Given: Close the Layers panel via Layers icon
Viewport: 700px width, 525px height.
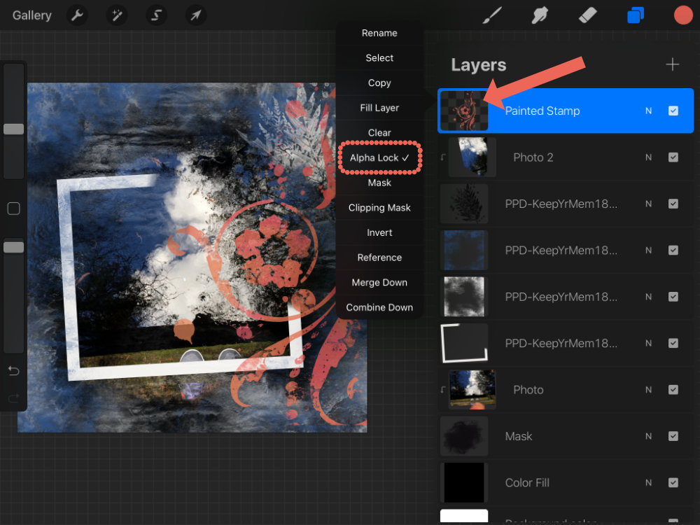Looking at the screenshot, I should (x=636, y=15).
